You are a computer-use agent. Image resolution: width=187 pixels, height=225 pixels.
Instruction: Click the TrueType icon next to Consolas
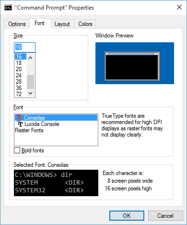point(20,118)
